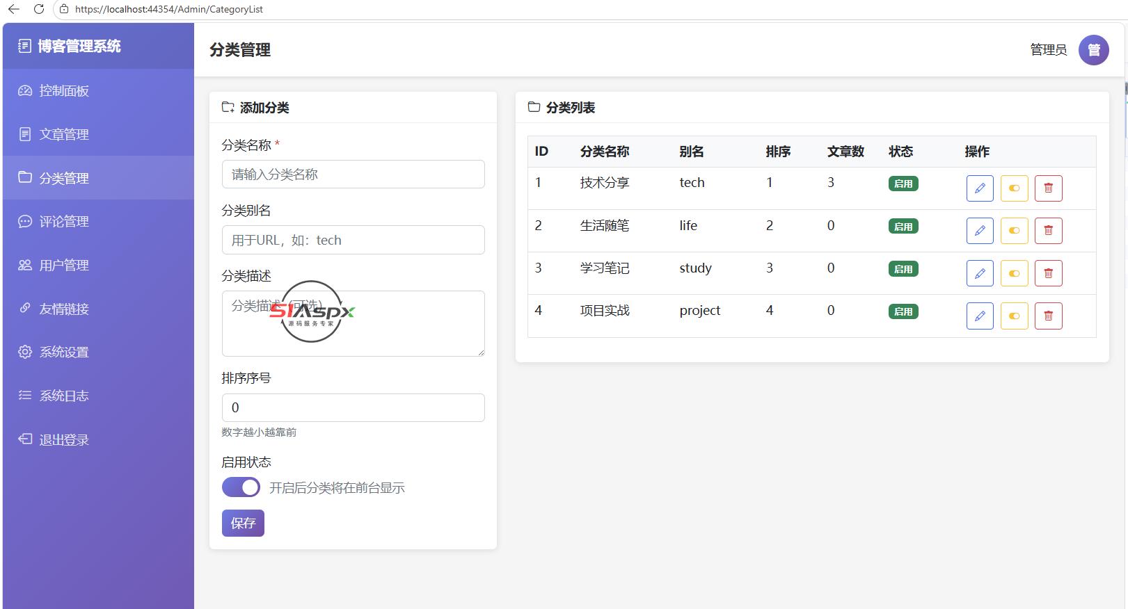Screen dimensions: 1128x609
Task: Click the delete trash icon for 生活随笔
Action: pos(1048,231)
